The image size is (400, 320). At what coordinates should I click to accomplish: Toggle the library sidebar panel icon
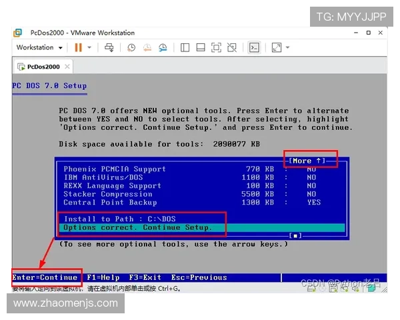(x=185, y=47)
